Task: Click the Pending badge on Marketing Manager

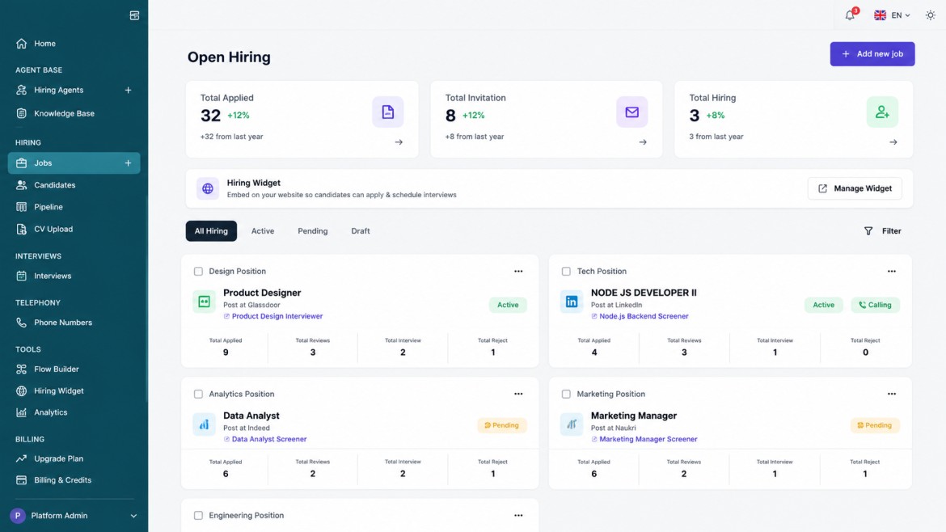Action: click(875, 425)
